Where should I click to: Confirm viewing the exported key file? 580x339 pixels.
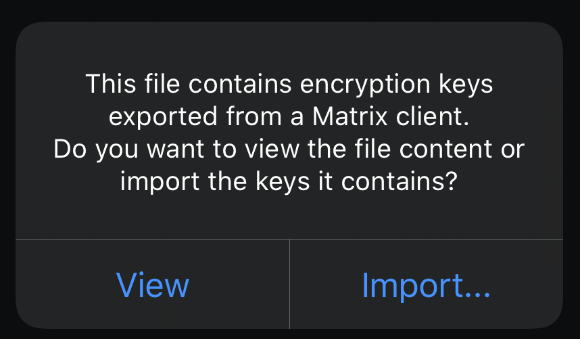[x=152, y=284]
